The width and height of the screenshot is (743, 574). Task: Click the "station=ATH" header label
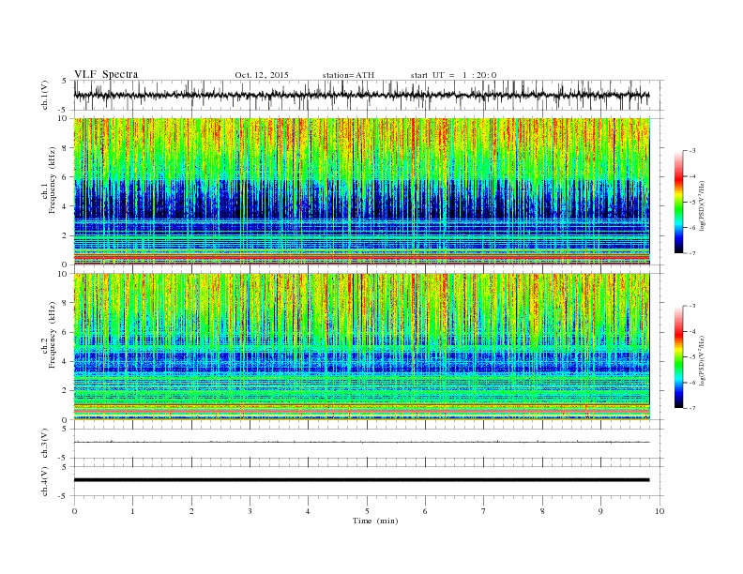coord(348,75)
